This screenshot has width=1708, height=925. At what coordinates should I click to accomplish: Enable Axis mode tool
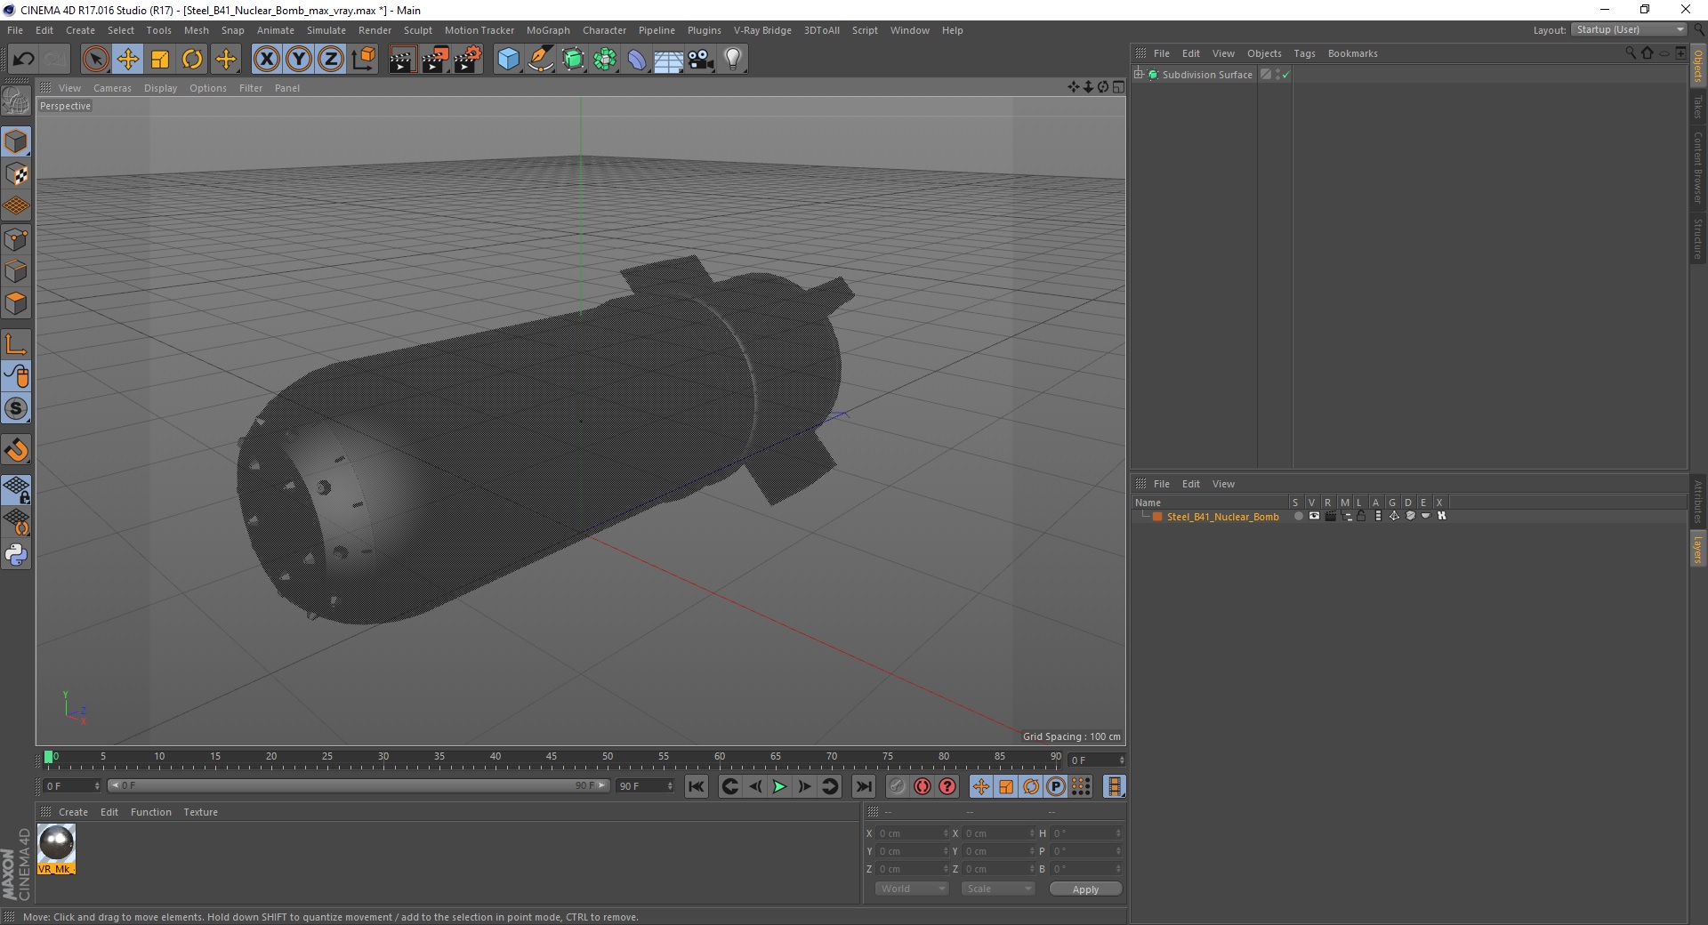(16, 344)
